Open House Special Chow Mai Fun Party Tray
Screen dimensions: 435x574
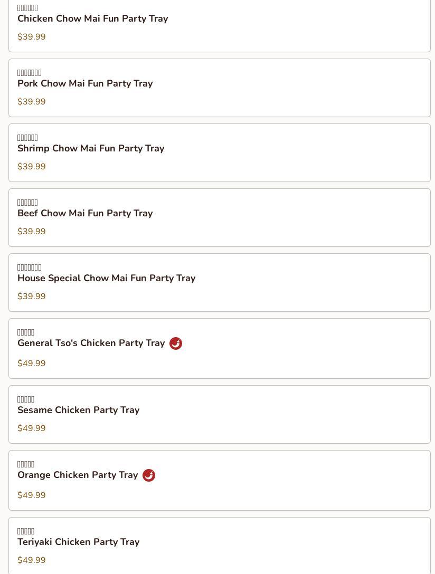tap(219, 283)
